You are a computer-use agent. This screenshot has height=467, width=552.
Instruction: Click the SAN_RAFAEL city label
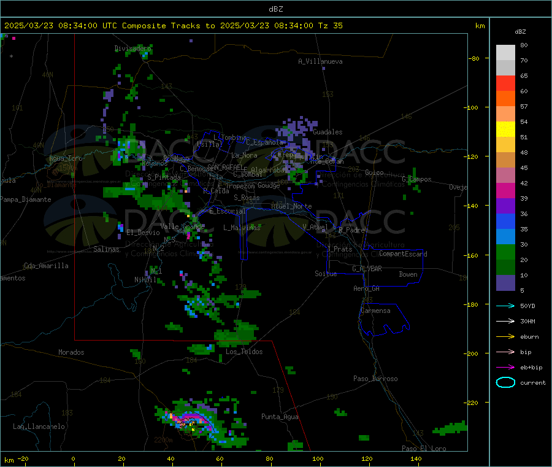click(x=226, y=167)
